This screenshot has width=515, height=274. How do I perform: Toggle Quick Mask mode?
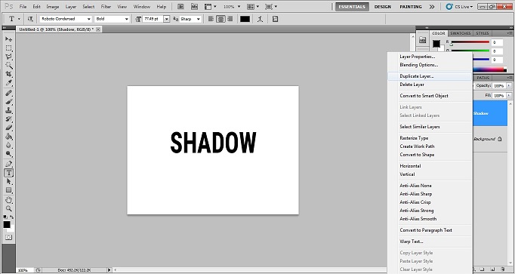[x=8, y=237]
